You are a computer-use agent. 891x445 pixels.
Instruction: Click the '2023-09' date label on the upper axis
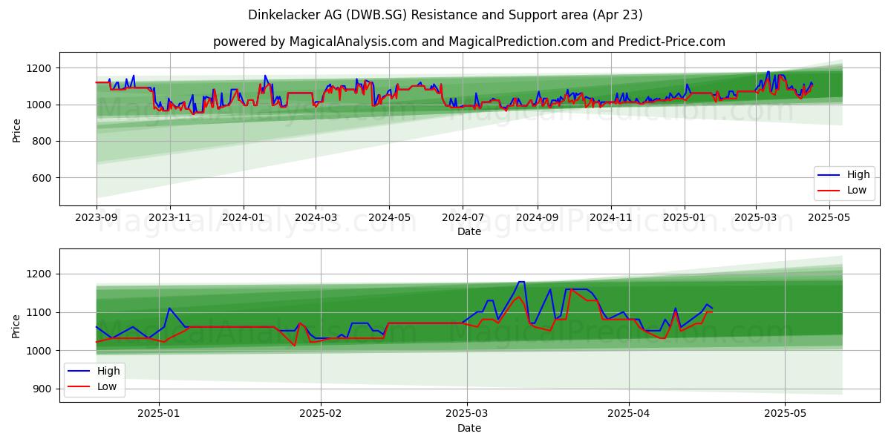[x=97, y=217]
